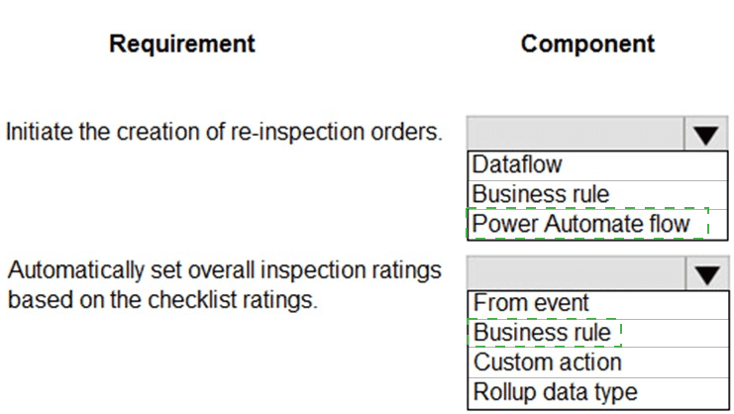Screen dimensions: 734x414
Task: Choose Business rule in the second list
Action: click(598, 333)
